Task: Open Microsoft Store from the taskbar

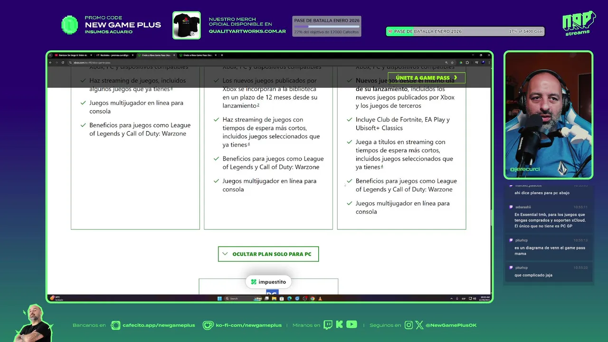Action: coord(282,298)
